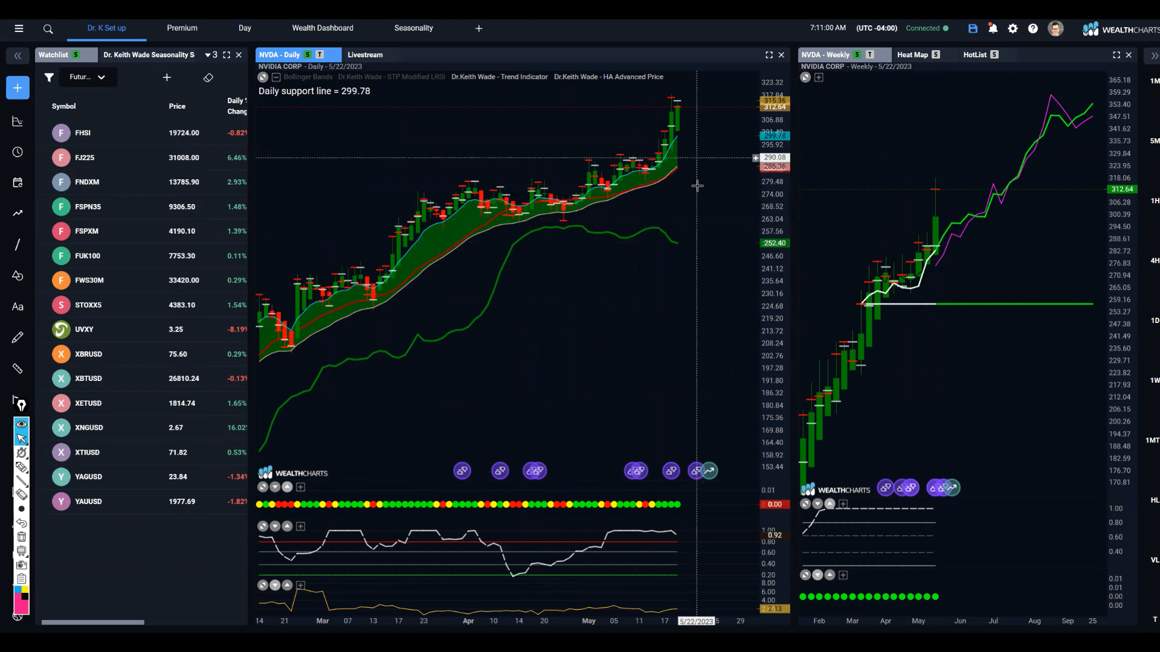
Task: Toggle the S sync badge on the NVDA - Weekly tab
Action: (857, 55)
